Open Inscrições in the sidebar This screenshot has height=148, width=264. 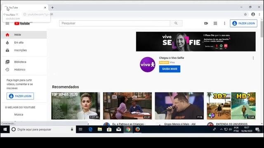point(24,50)
